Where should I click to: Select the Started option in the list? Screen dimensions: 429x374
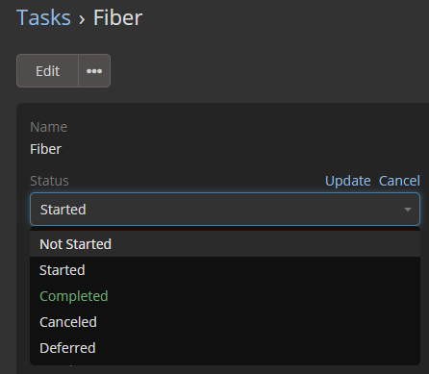pyautogui.click(x=225, y=270)
